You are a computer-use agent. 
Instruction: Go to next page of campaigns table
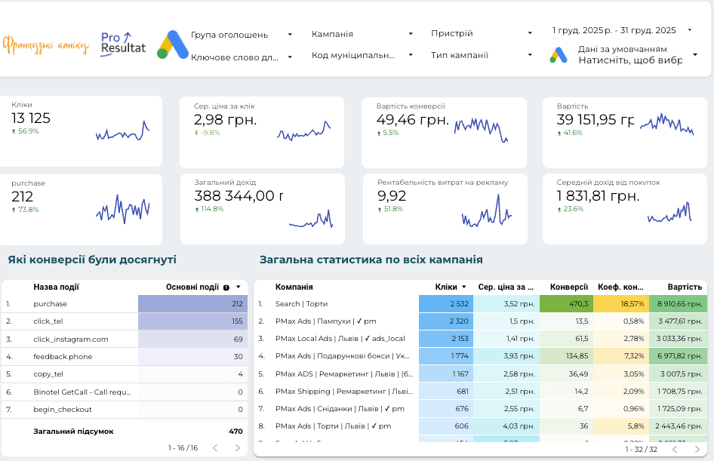697,449
